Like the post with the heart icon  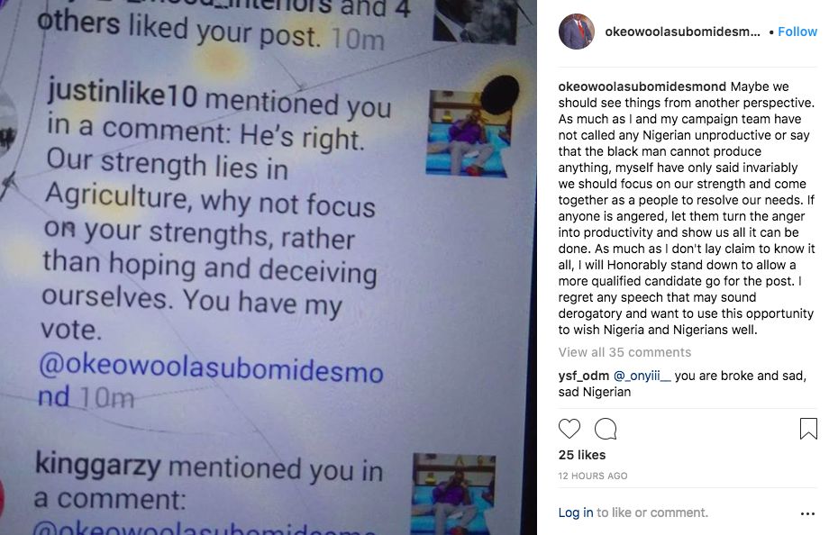[569, 428]
